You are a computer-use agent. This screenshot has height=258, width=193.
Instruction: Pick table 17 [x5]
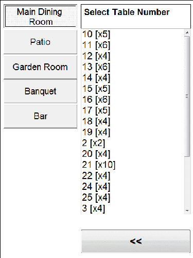point(133,110)
